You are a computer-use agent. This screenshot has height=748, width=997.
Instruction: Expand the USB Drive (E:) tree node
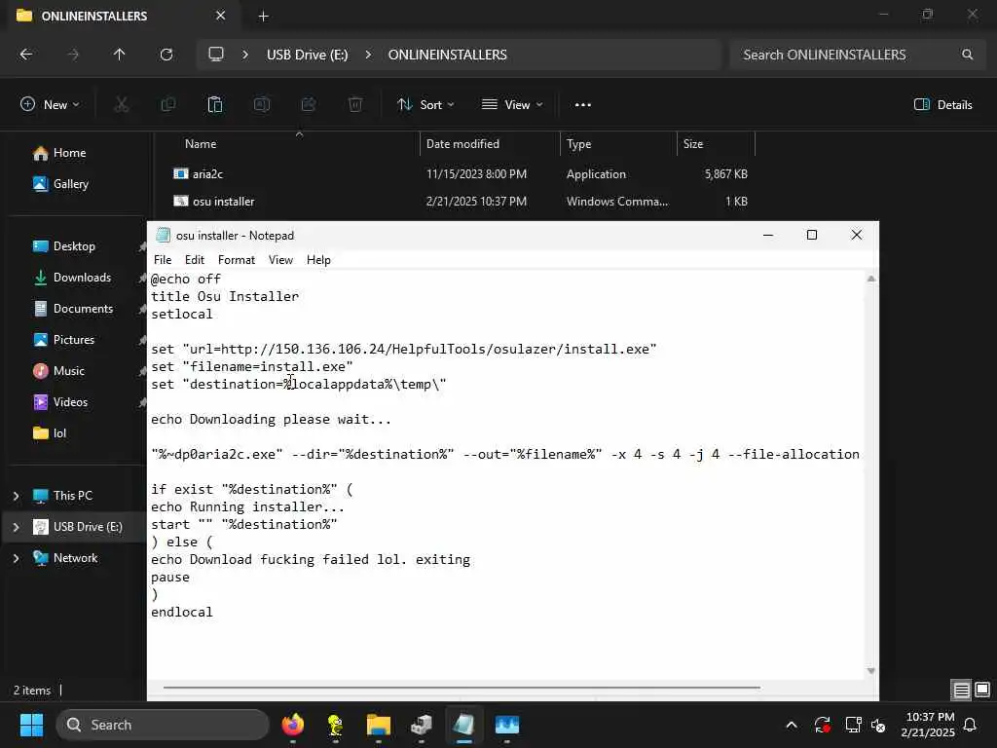pyautogui.click(x=16, y=527)
